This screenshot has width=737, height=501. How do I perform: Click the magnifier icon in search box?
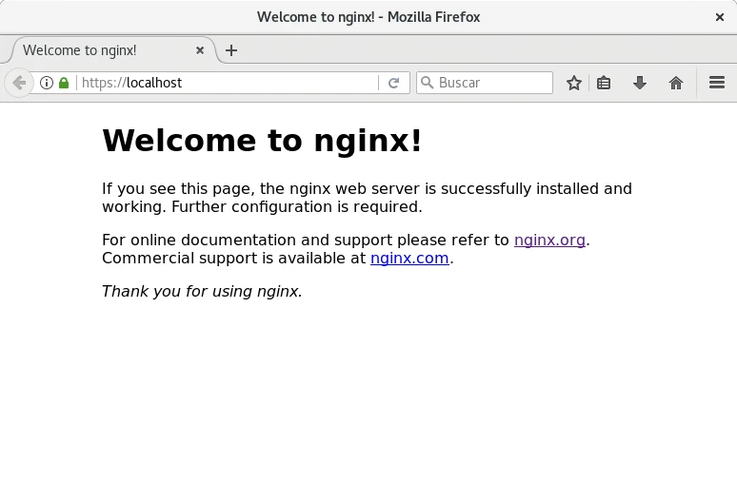[x=427, y=83]
